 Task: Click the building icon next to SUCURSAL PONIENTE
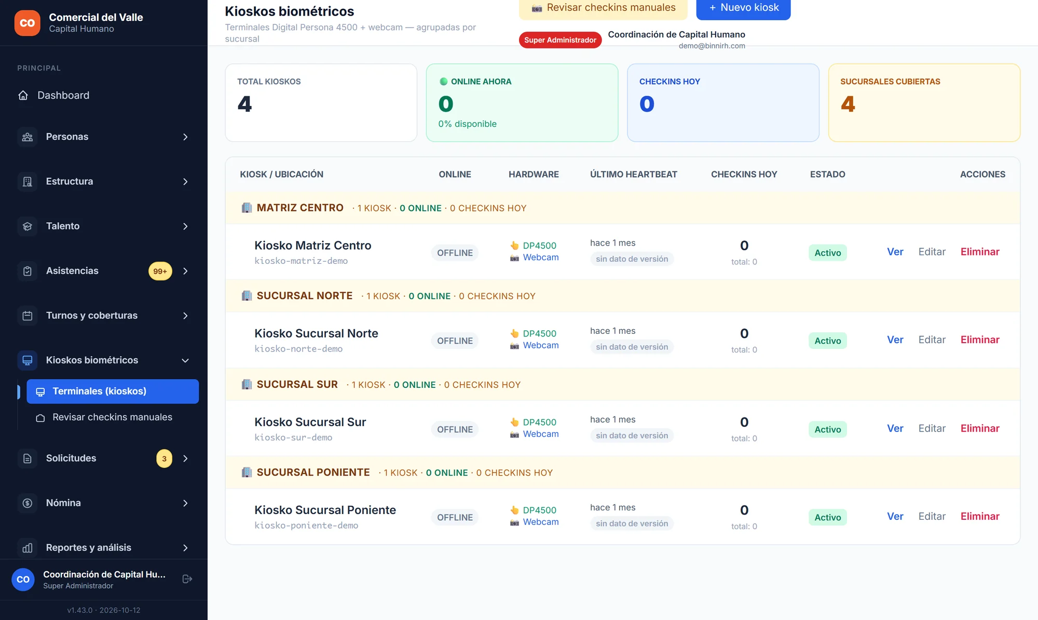pos(247,472)
